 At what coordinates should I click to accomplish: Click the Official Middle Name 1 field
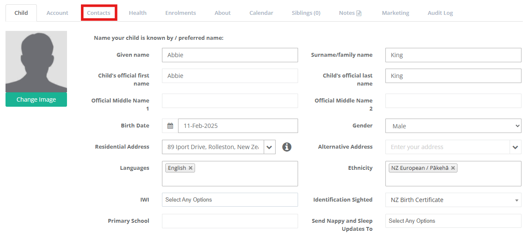(x=230, y=101)
